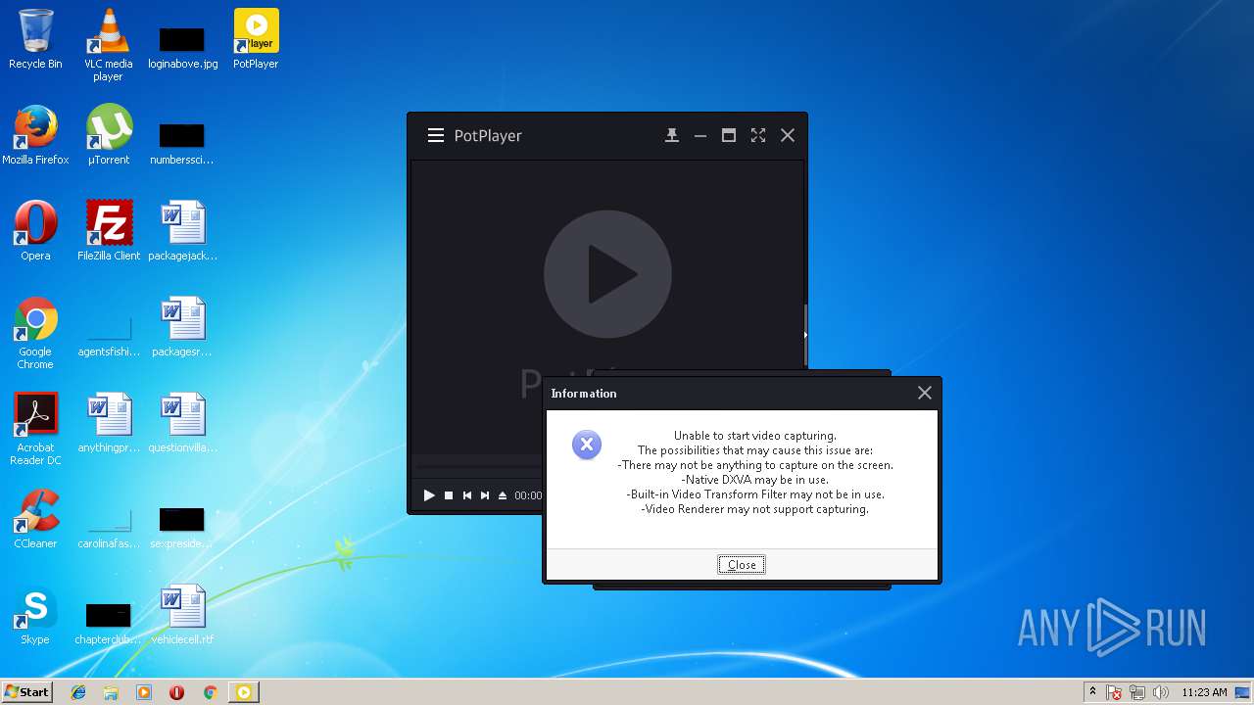Open the PotPlayer hamburger menu
Image resolution: width=1254 pixels, height=705 pixels.
coord(436,136)
